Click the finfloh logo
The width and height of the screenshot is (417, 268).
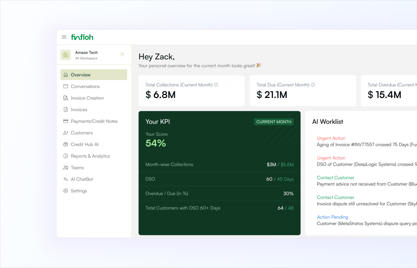[x=82, y=37]
